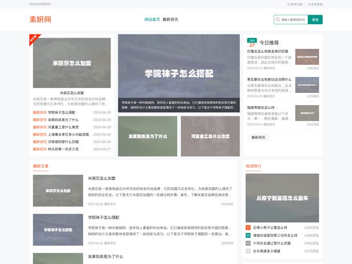Open ranking item 无锡小燕子公寓怎么样

(x=270, y=228)
